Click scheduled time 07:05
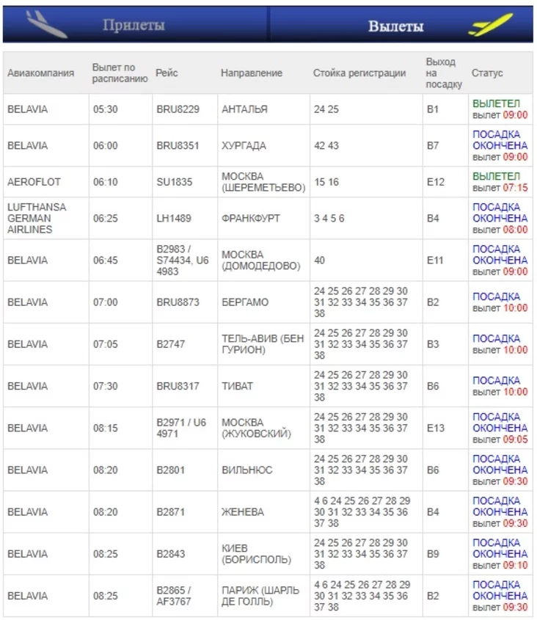This screenshot has height=620, width=537. click(x=106, y=344)
